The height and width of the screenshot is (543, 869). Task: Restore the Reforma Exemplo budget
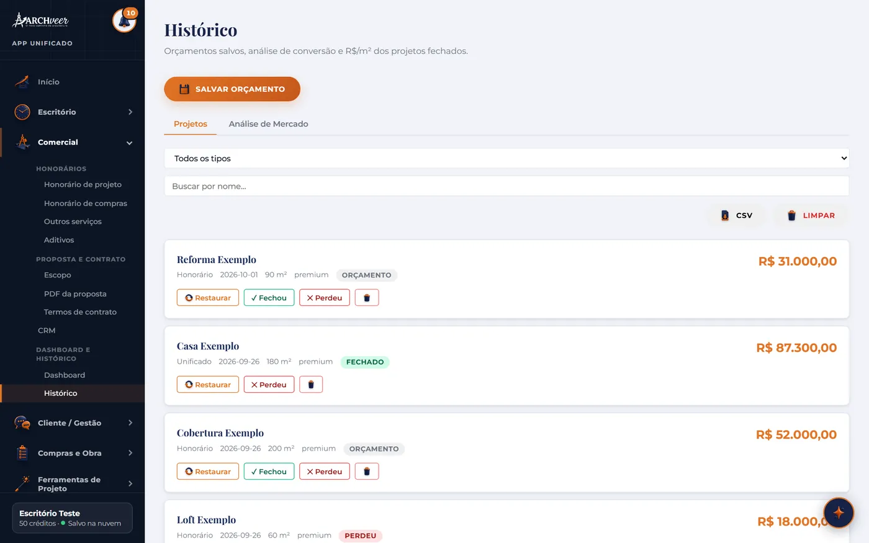[208, 298]
